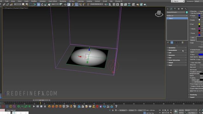The width and height of the screenshot is (203, 114).
Task: Click the Unlink Selection icon
Action: (x=8, y=4)
